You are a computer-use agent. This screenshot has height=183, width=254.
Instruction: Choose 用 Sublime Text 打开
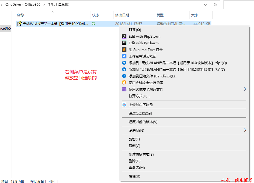point(146,50)
